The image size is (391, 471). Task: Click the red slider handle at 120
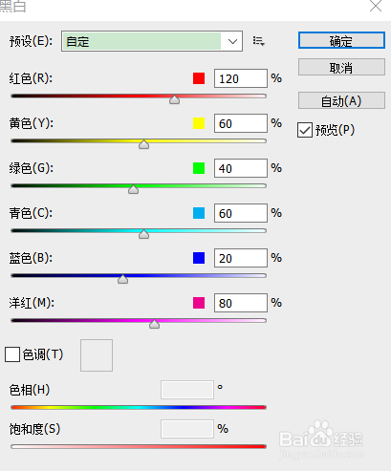coord(174,99)
